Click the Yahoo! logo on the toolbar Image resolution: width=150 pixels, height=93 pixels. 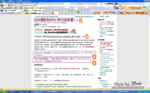(2, 10)
